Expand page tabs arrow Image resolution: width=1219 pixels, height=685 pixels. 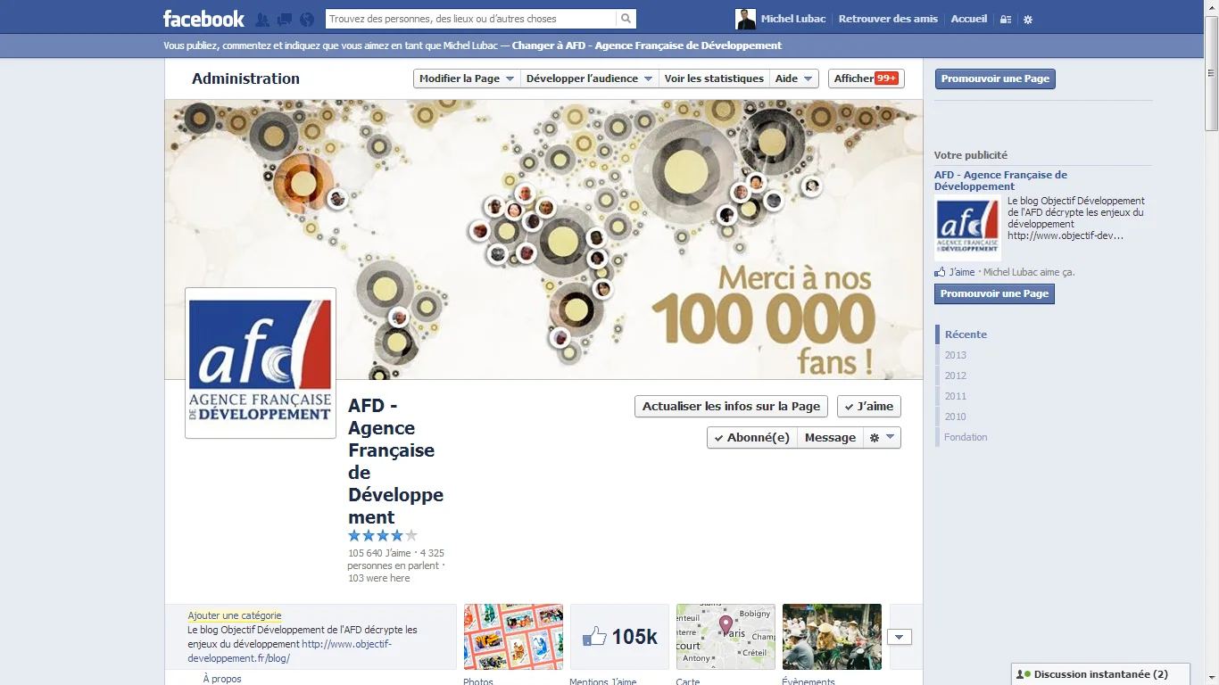[x=900, y=637]
